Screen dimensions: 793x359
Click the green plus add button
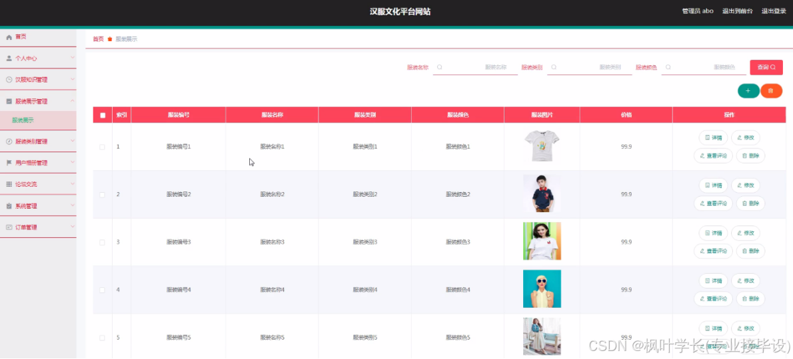(748, 91)
